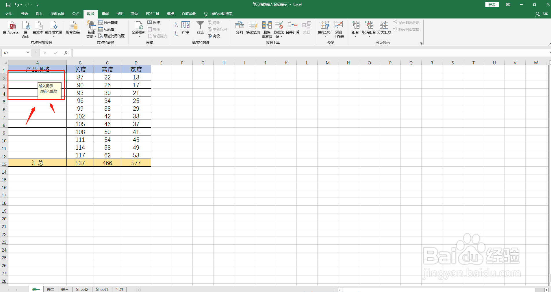Switch to Review (审阅) tab

[x=105, y=14]
